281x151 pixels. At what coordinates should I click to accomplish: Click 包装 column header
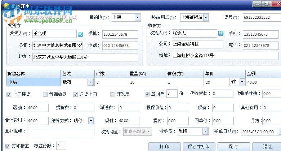click(77, 74)
